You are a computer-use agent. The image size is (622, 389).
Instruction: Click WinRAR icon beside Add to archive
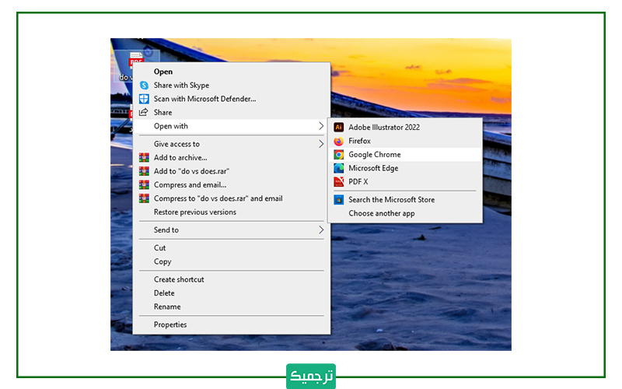[144, 158]
